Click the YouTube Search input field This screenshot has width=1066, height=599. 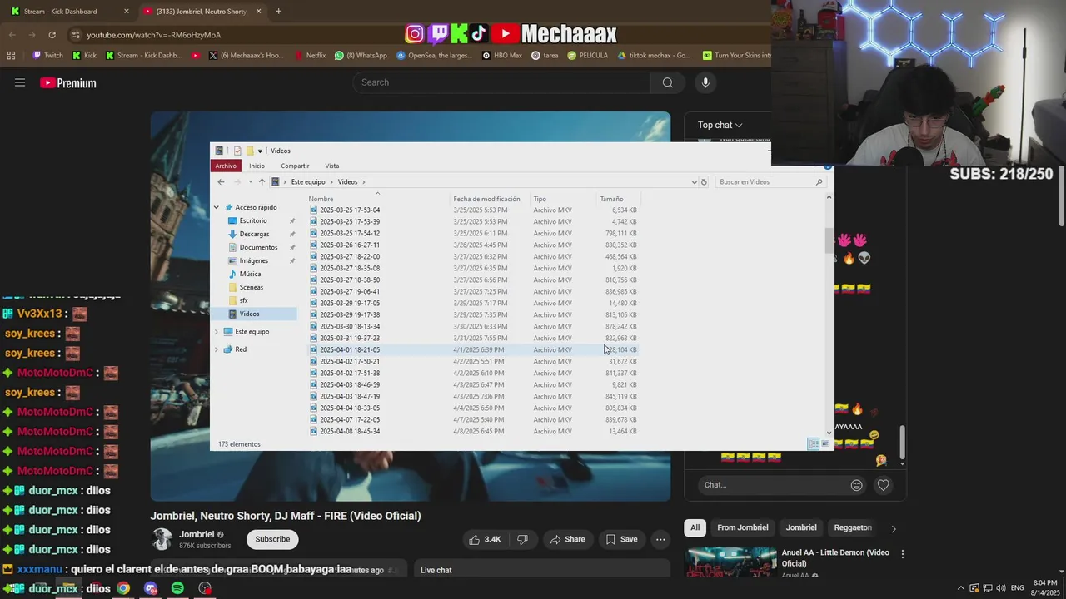click(501, 82)
